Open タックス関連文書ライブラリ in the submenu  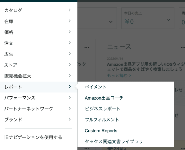114,141
